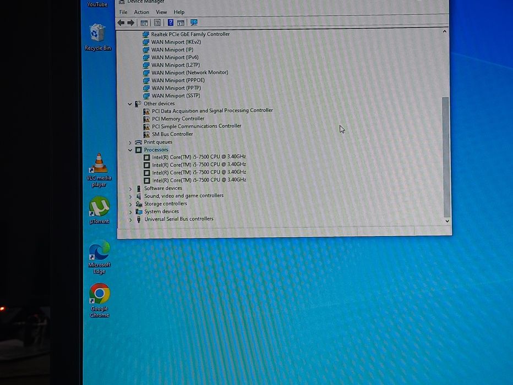Image resolution: width=513 pixels, height=385 pixels.
Task: Open the View menu
Action: coord(161,12)
